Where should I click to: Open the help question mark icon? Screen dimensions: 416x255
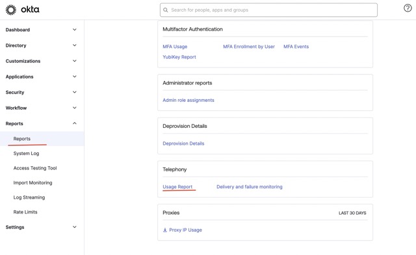click(x=408, y=8)
